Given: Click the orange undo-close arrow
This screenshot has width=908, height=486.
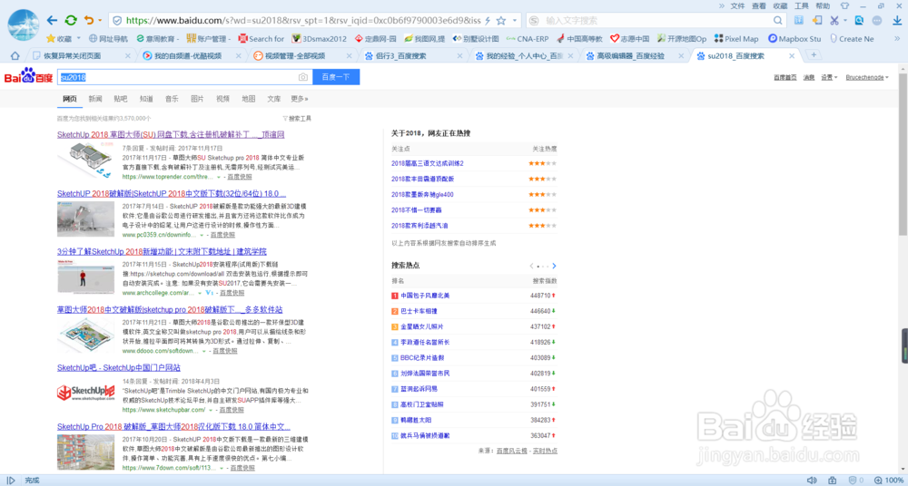Looking at the screenshot, I should (x=89, y=20).
